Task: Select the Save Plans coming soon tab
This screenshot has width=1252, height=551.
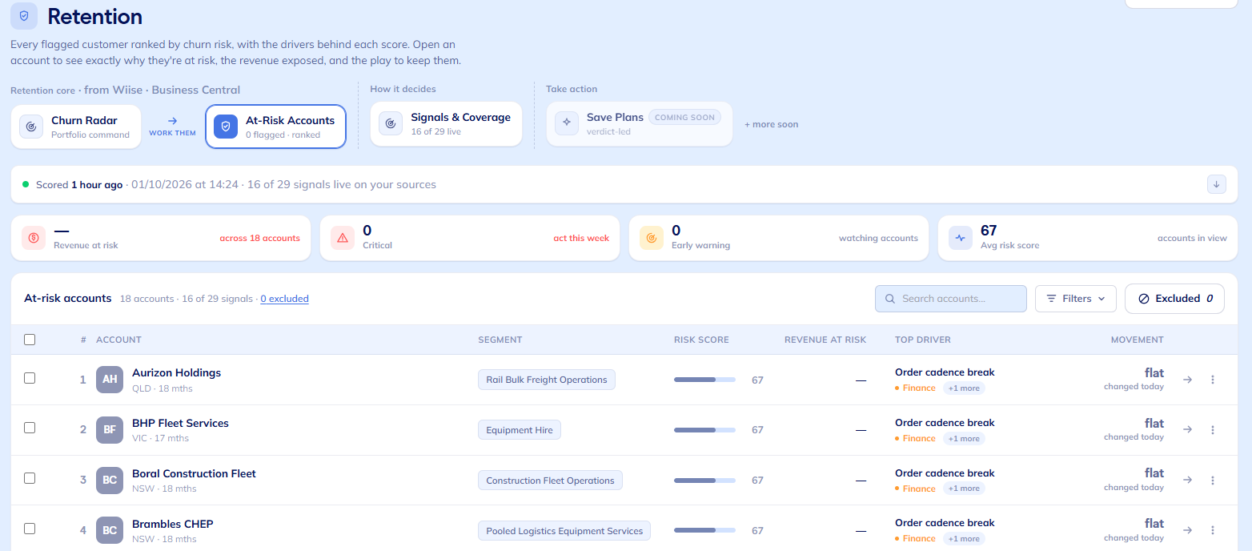Action: click(640, 123)
